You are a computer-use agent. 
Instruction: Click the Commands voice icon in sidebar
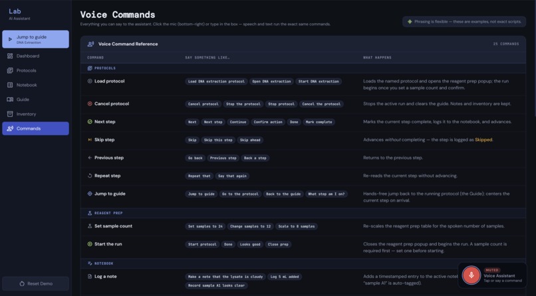click(x=10, y=128)
